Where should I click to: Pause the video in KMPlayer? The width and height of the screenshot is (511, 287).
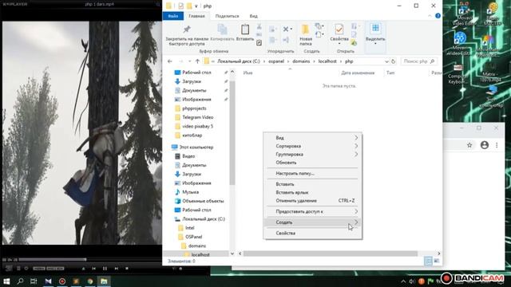tap(105, 269)
